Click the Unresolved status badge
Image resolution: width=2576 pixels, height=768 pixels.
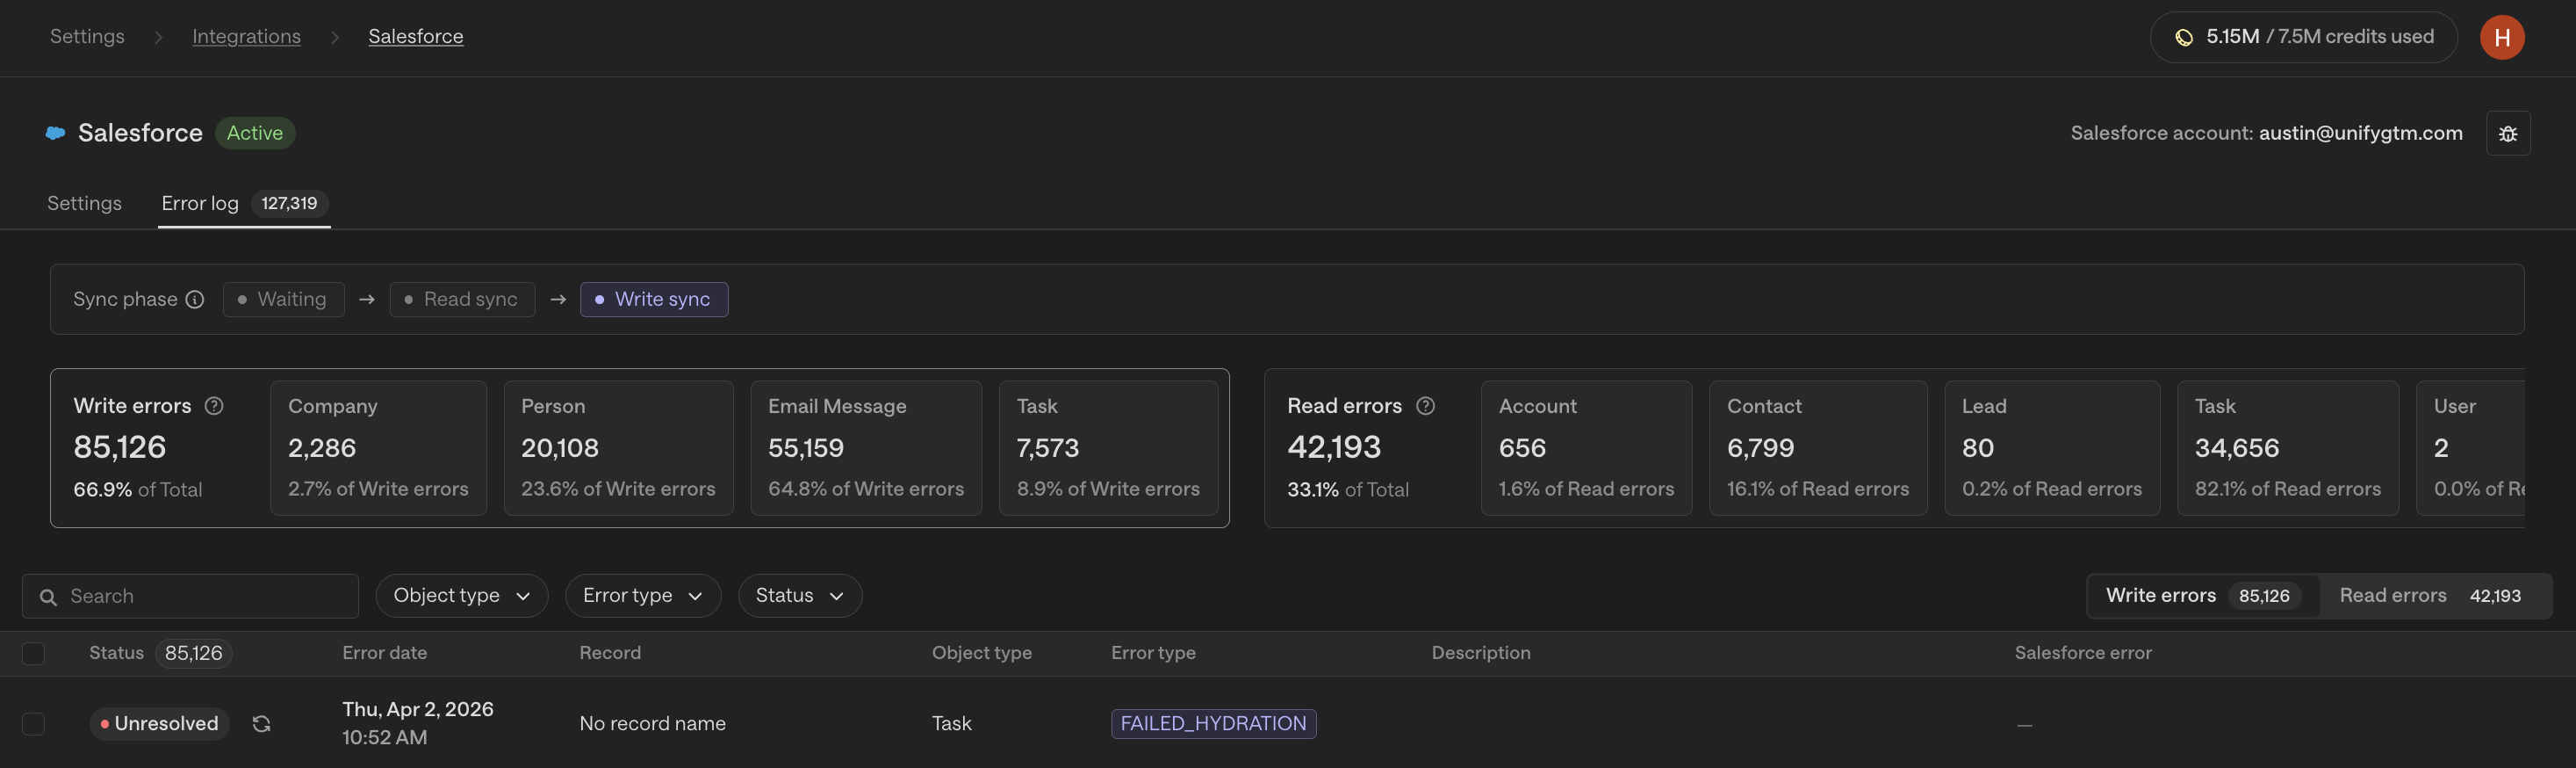[x=160, y=724]
